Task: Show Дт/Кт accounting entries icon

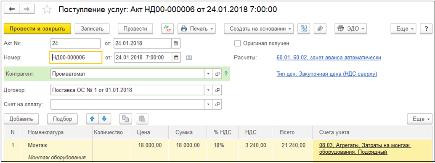Action: click(167, 29)
